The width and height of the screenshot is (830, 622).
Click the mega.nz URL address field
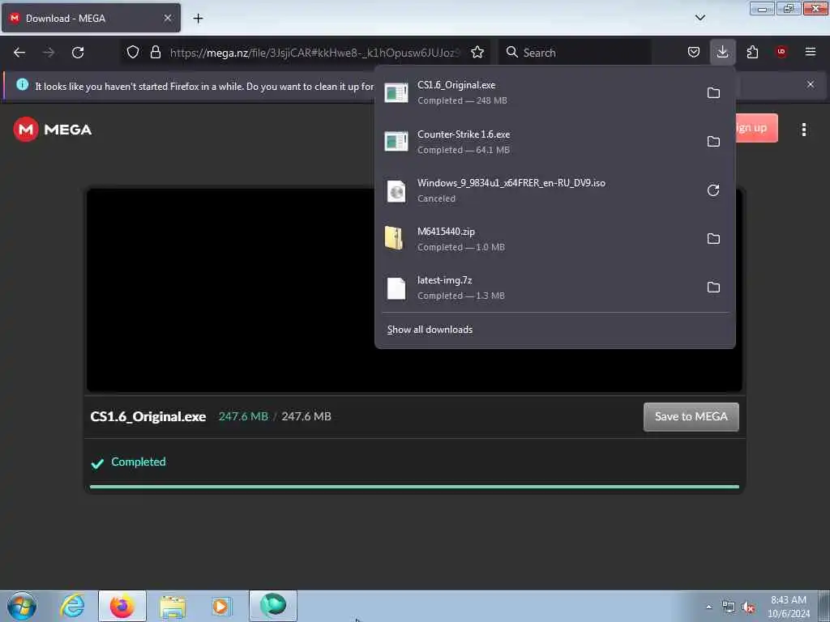tap(315, 53)
